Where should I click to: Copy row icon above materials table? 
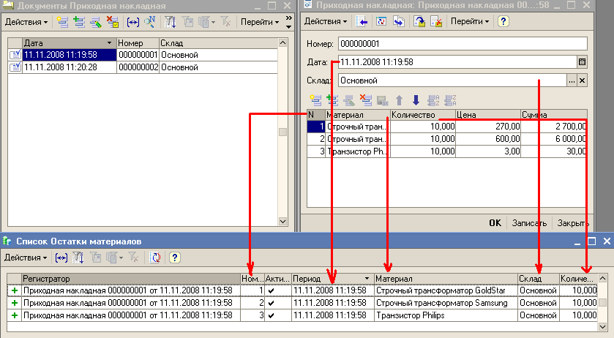[x=332, y=100]
